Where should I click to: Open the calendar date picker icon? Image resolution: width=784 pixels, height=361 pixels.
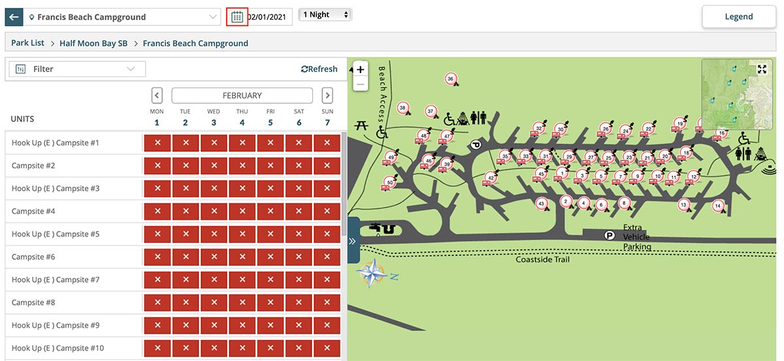(237, 16)
